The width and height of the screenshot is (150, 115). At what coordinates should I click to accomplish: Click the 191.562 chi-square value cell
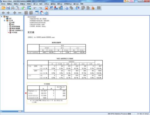[44, 91]
